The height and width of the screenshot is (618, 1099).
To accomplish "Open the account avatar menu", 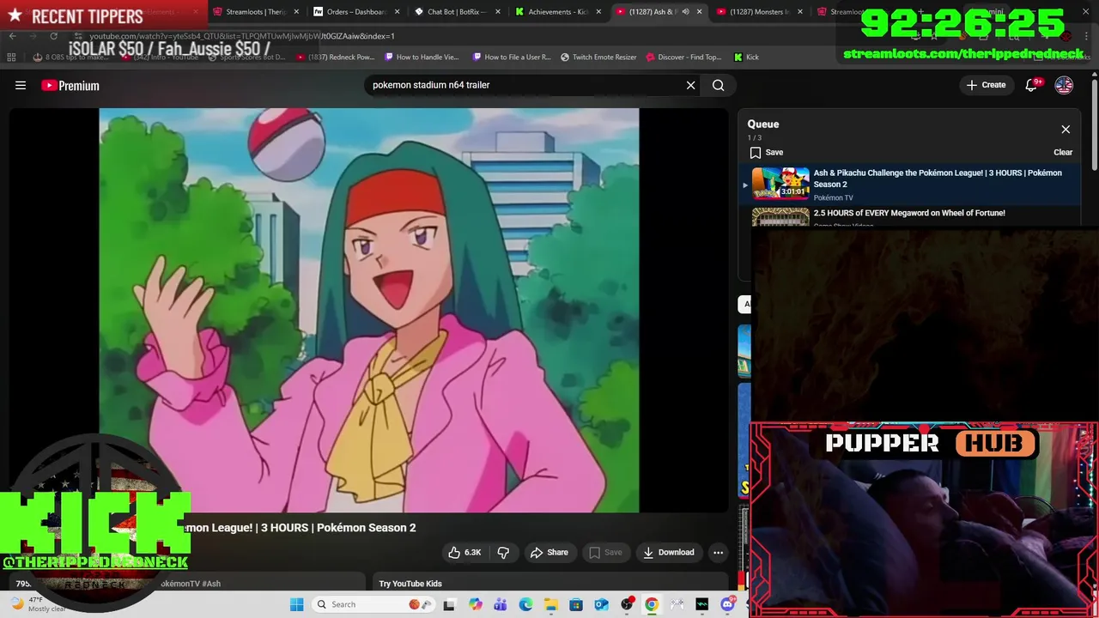I will 1064,85.
